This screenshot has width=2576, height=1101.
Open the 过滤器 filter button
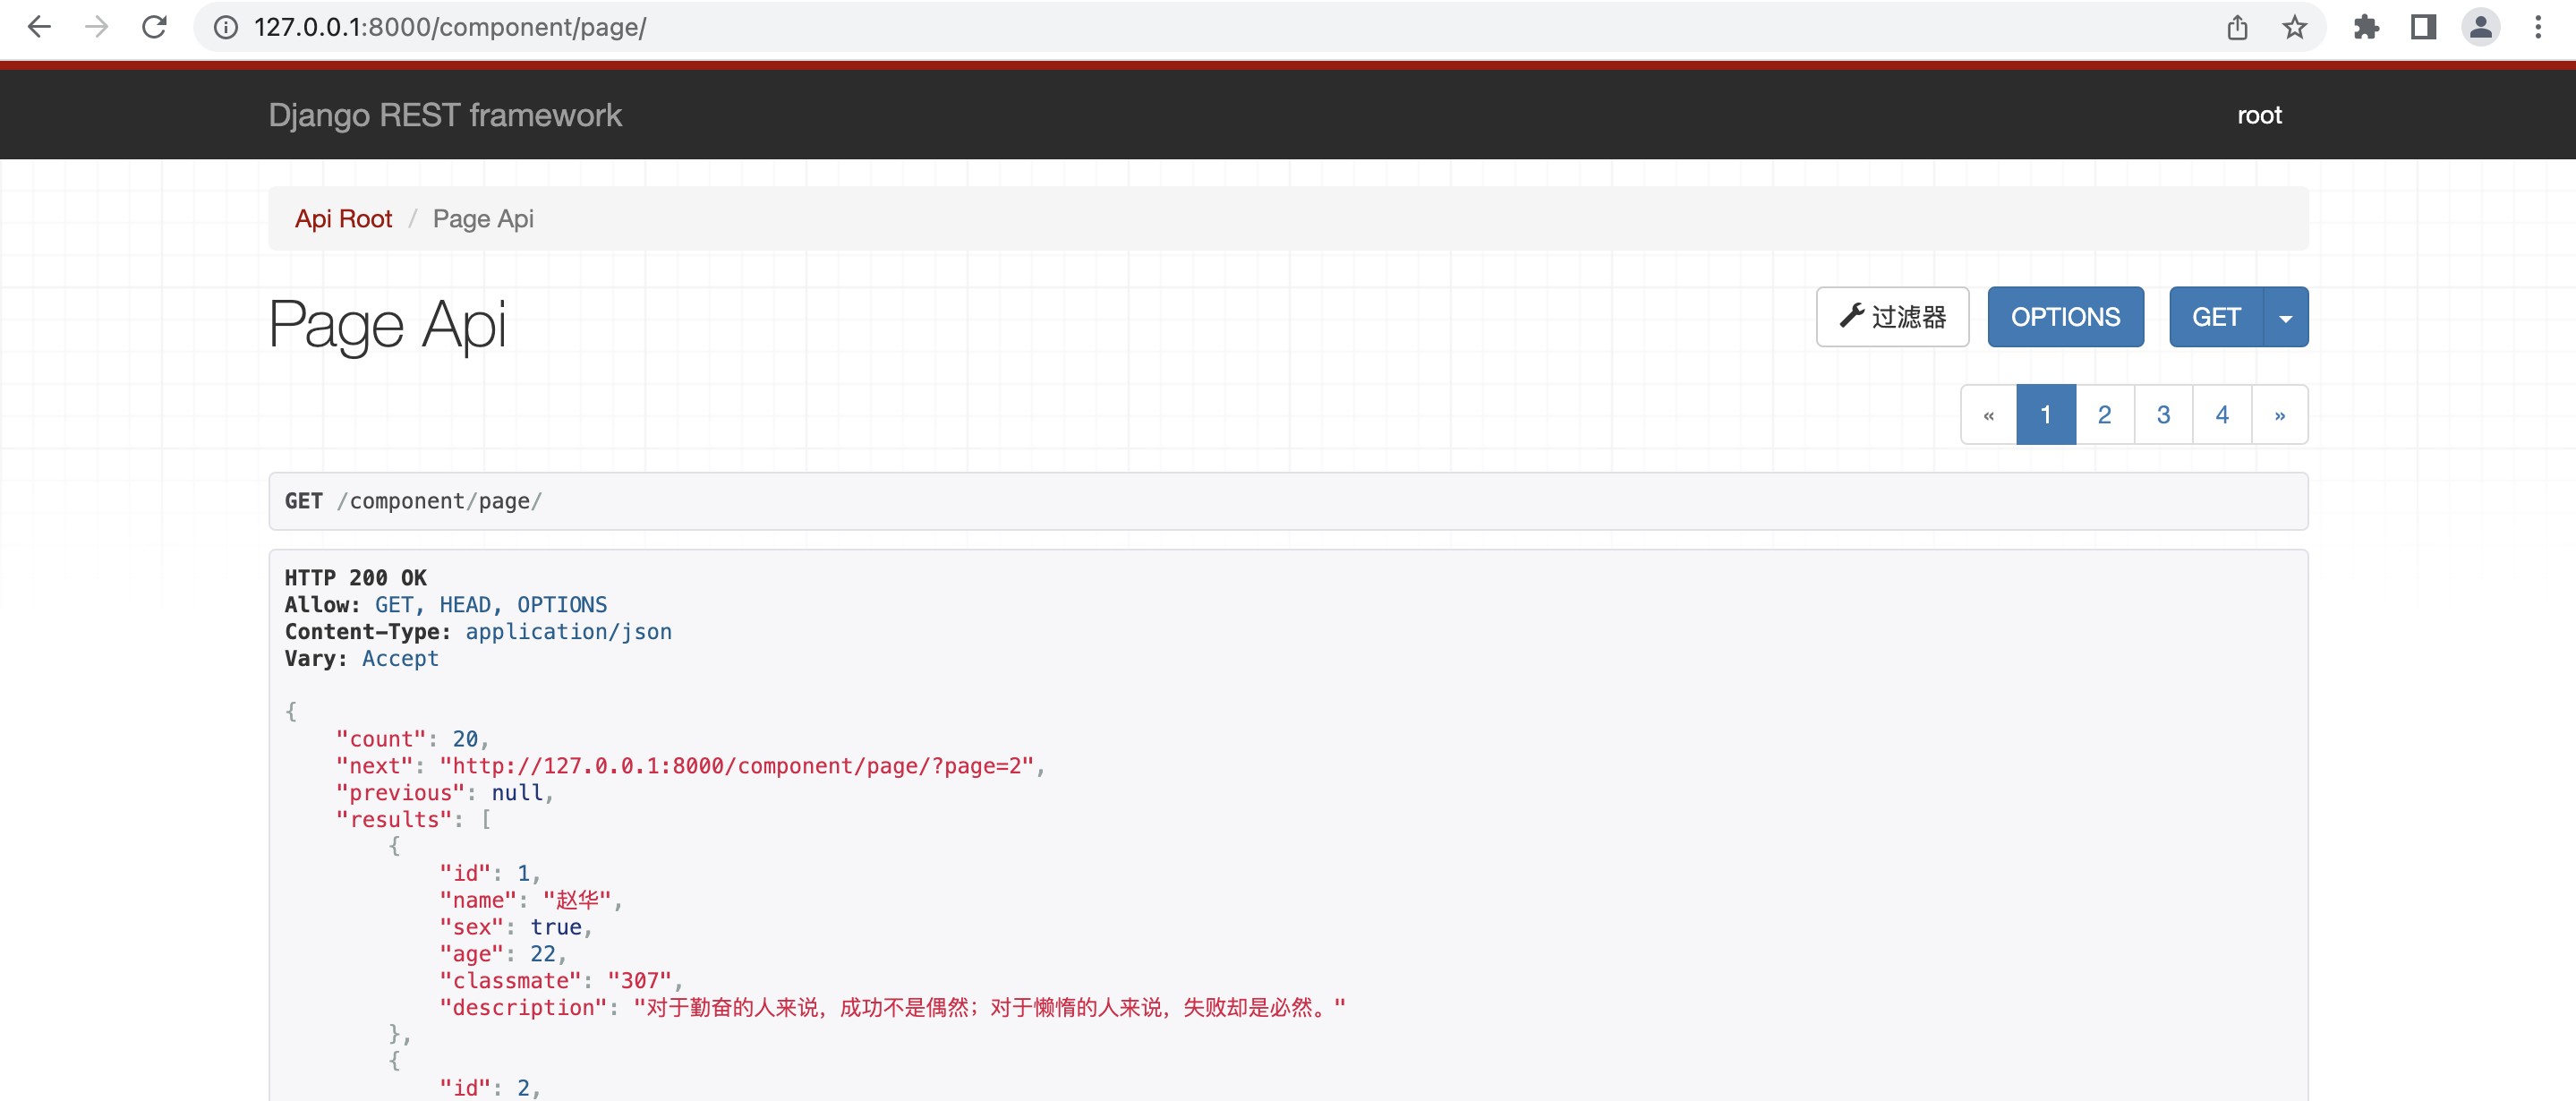(x=1892, y=318)
